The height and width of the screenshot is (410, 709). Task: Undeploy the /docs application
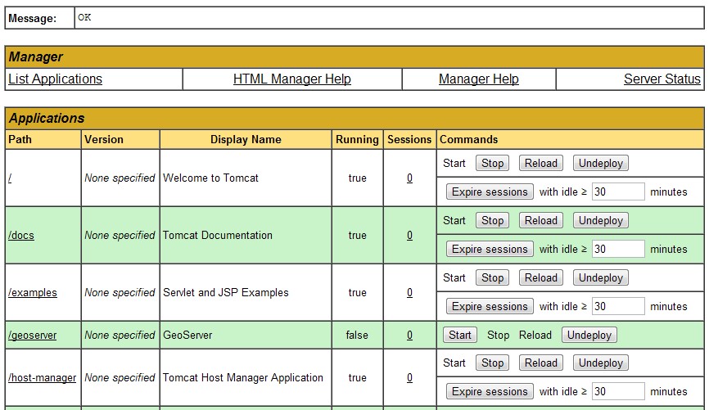pos(600,221)
